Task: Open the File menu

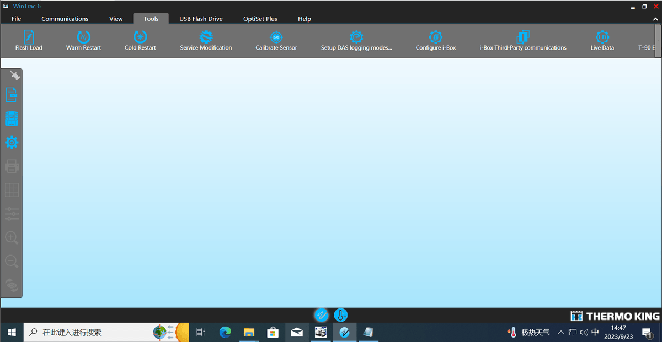Action: [17, 19]
